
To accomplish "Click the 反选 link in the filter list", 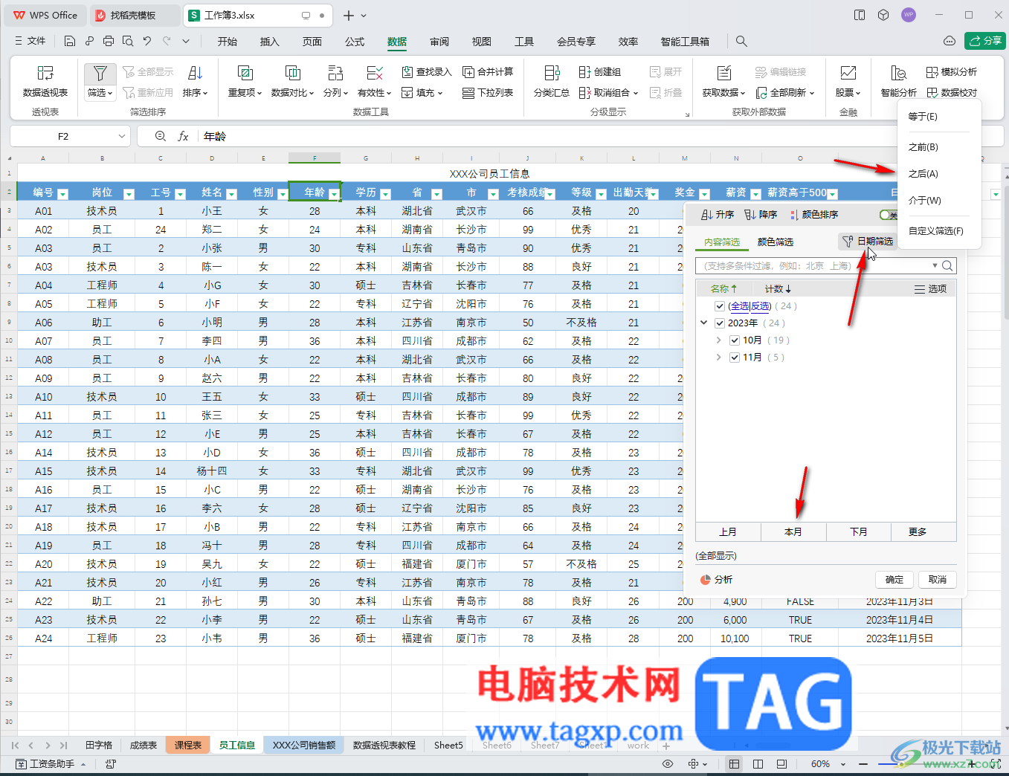I will pyautogui.click(x=761, y=306).
